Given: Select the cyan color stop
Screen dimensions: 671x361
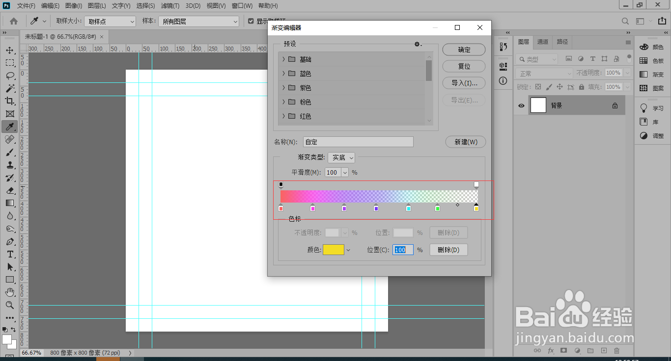Looking at the screenshot, I should 408,207.
